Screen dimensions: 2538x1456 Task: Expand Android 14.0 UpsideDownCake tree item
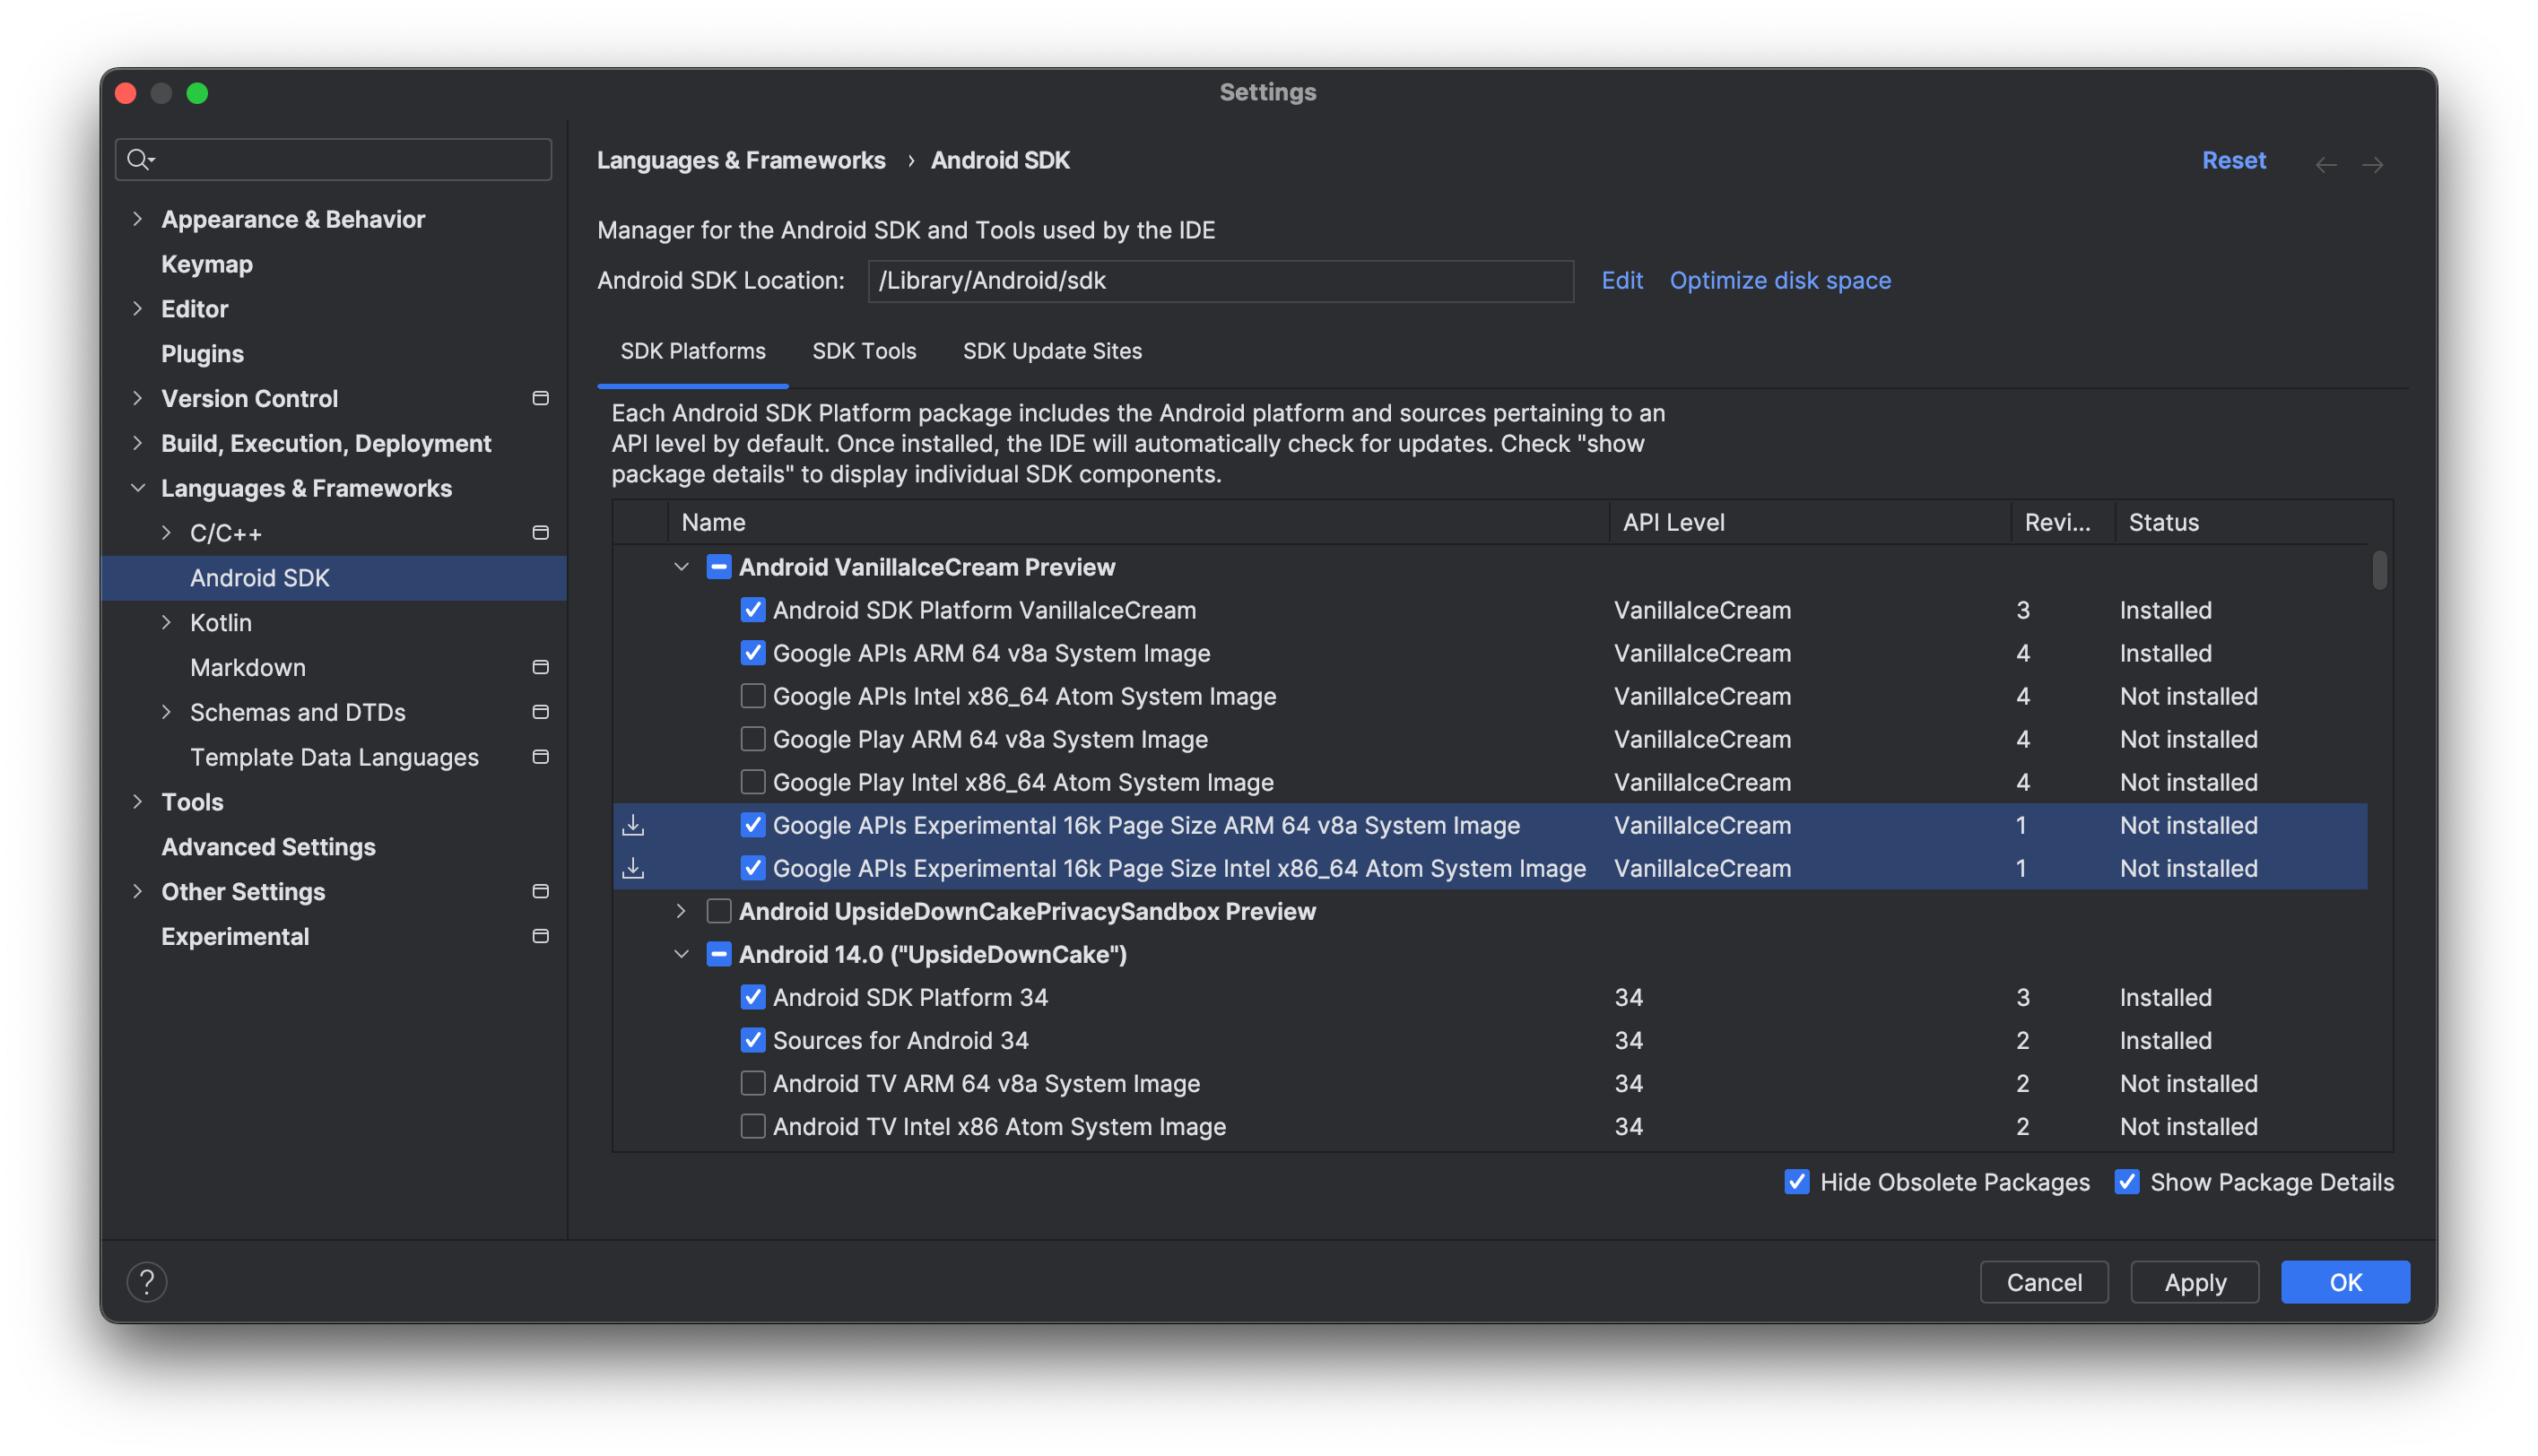682,953
